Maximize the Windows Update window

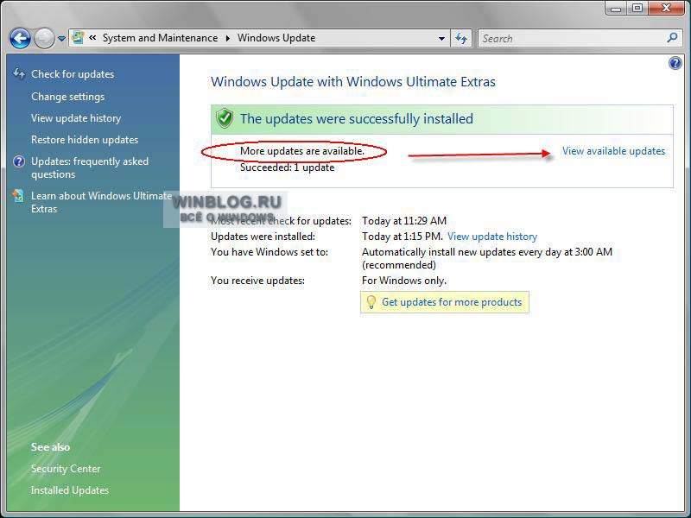tap(637, 8)
